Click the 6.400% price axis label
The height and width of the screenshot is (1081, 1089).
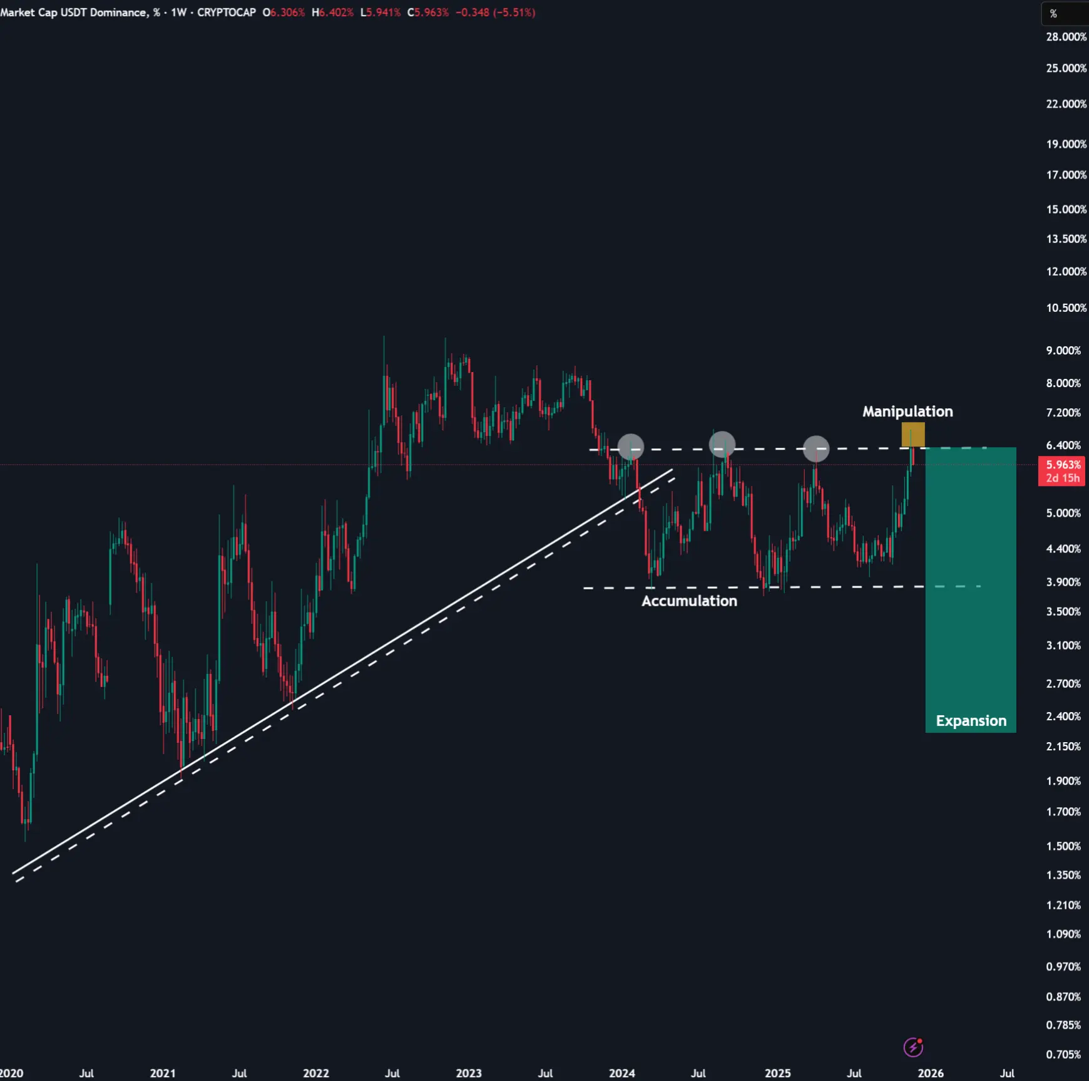1063,445
